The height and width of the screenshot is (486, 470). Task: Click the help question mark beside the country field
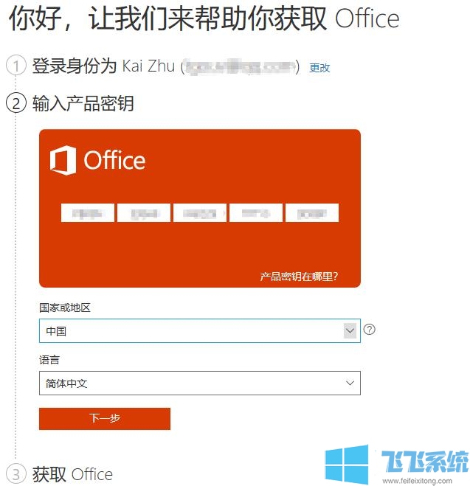pyautogui.click(x=369, y=330)
